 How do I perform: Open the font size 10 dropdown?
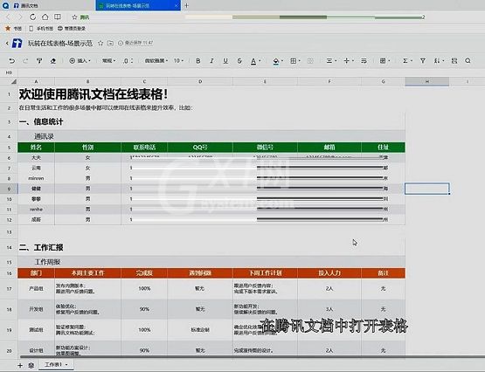coord(178,61)
